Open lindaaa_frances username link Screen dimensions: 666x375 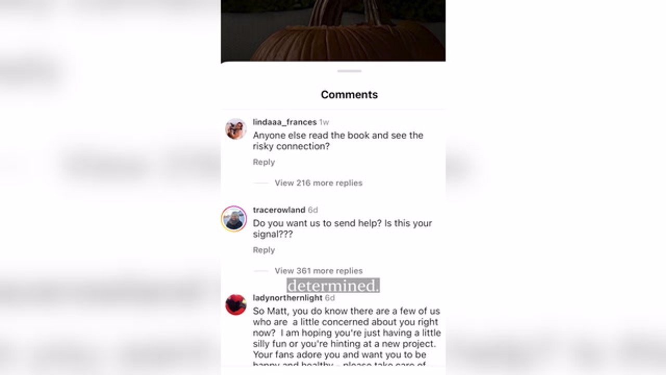coord(285,122)
